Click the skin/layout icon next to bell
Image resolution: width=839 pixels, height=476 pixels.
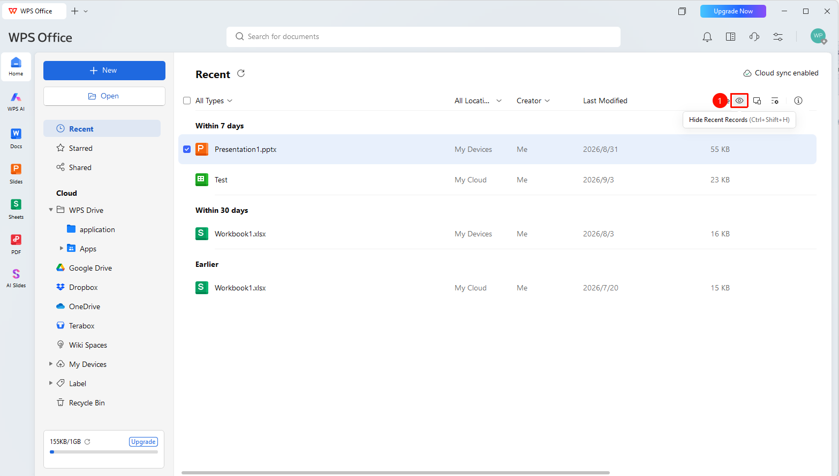point(730,37)
